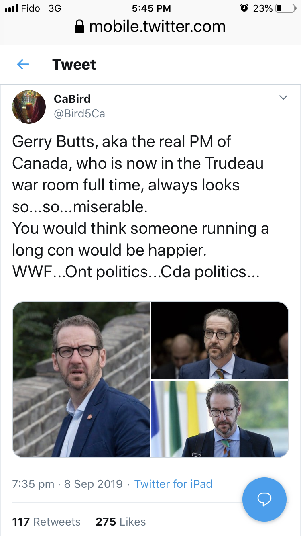Click the Twitter for iPad link
The width and height of the screenshot is (301, 536).
[x=173, y=484]
